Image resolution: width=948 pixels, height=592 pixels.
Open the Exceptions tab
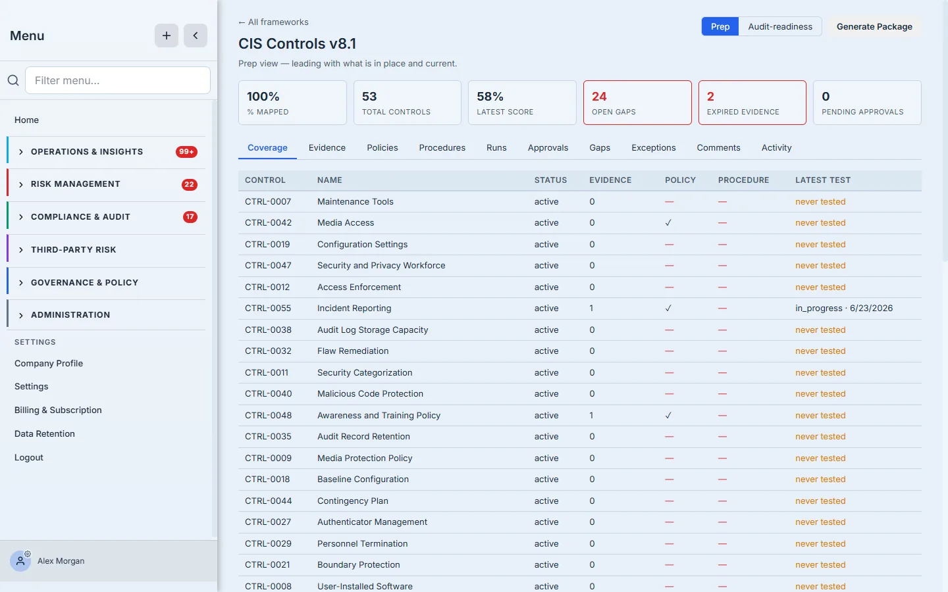tap(654, 148)
